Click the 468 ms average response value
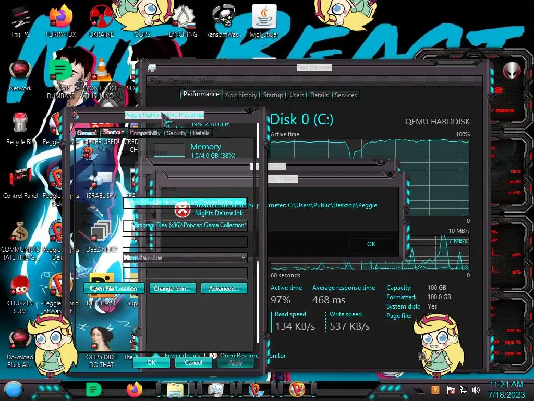This screenshot has width=534, height=401. 329,300
